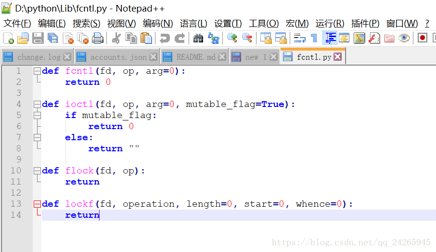Select the fcntl.py tab
The width and height of the screenshot is (436, 252).
pyautogui.click(x=314, y=57)
